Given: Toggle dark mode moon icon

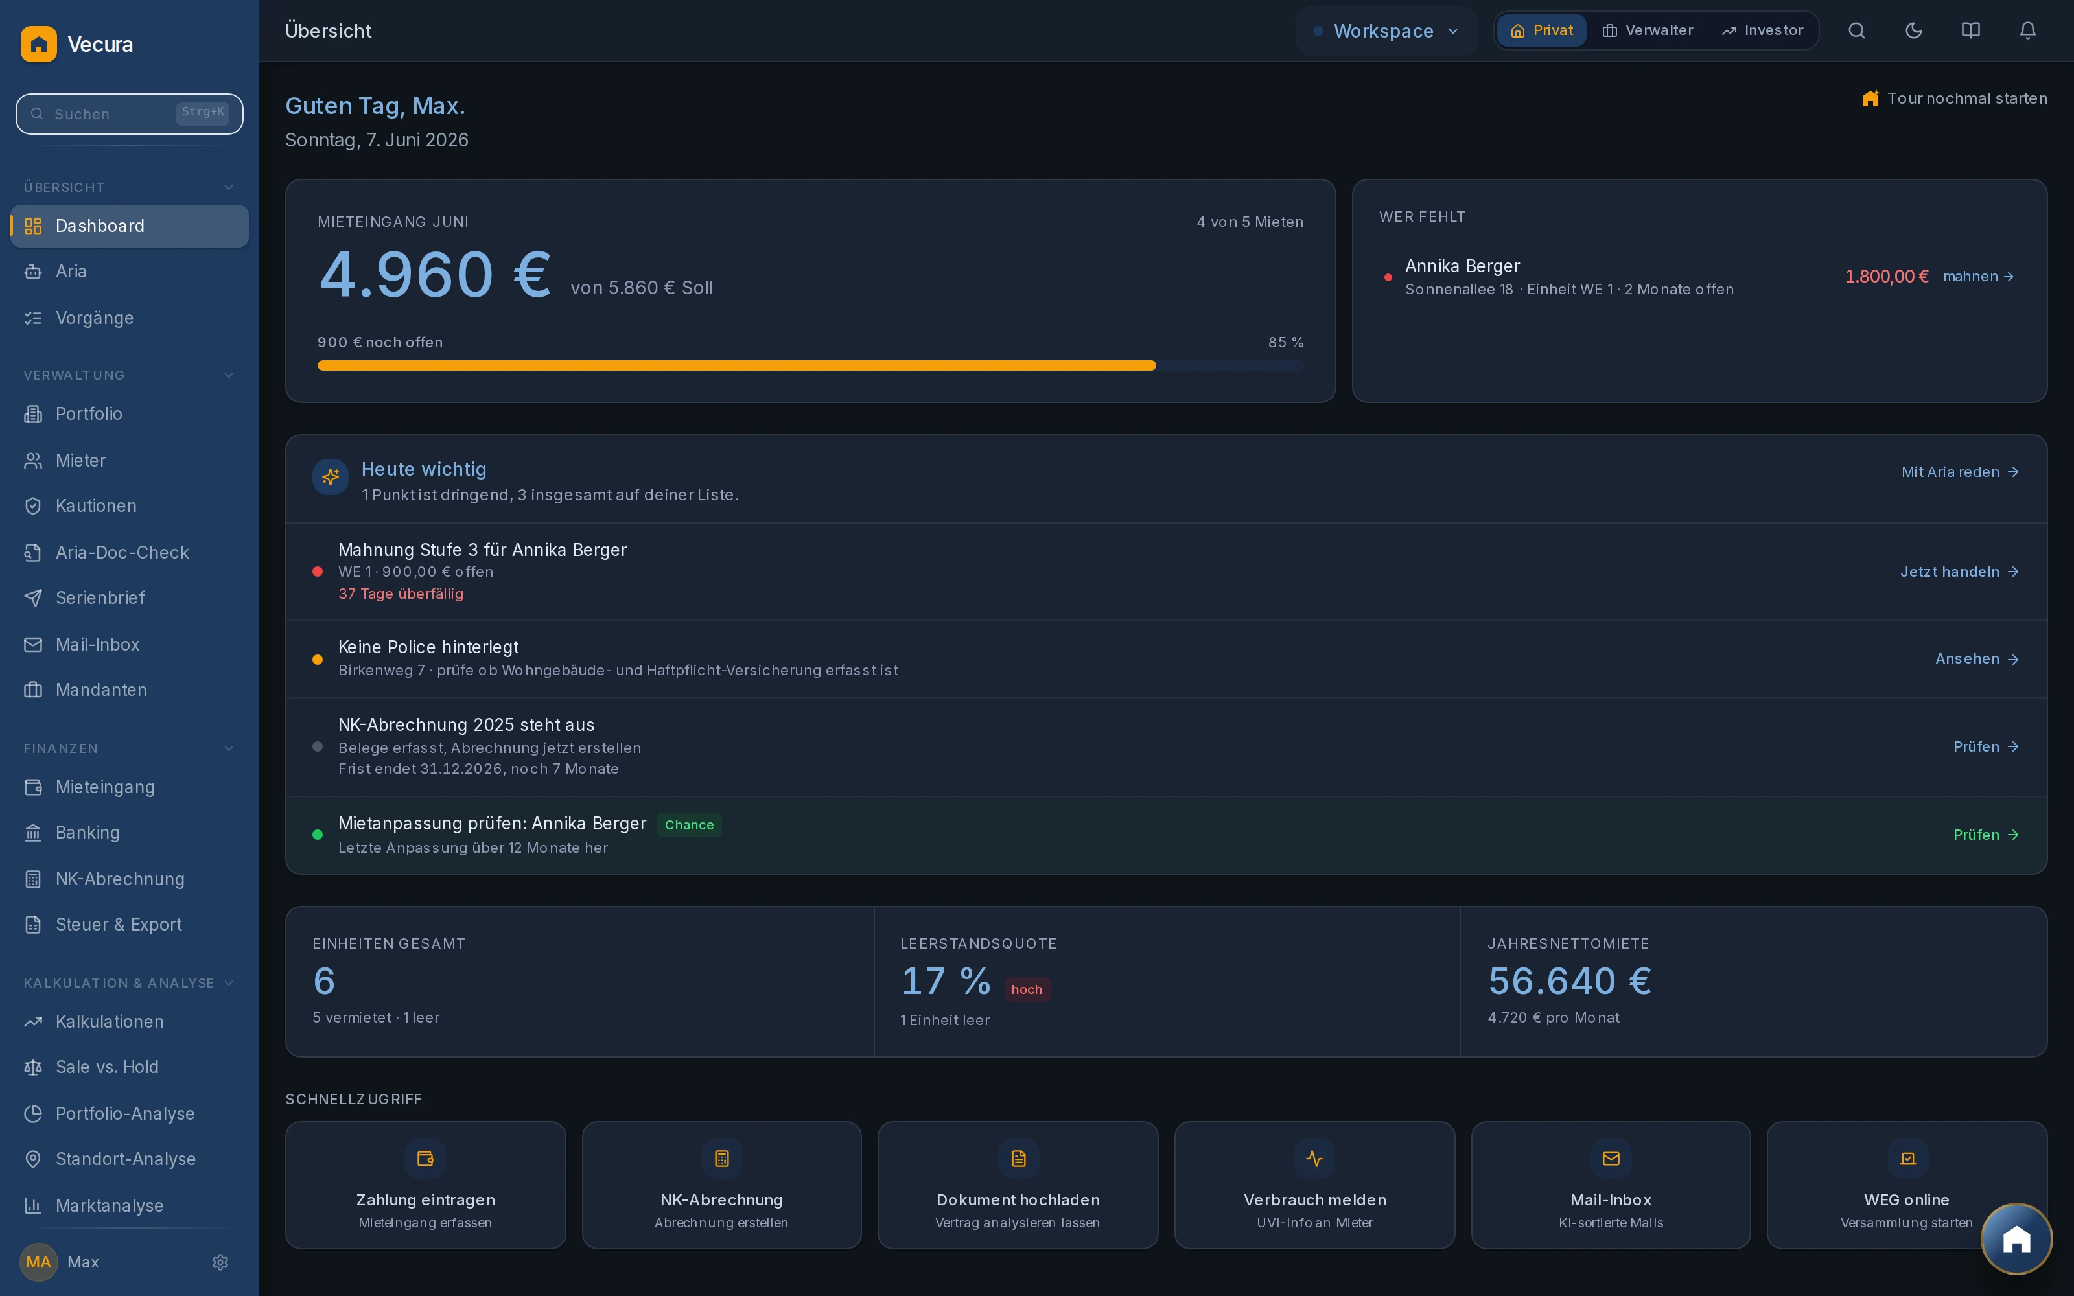Looking at the screenshot, I should tap(1914, 31).
